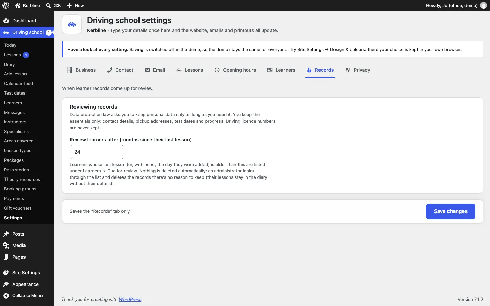Switch to the Lessons settings tab
Viewport: 490px width, 306px height.
pos(190,70)
